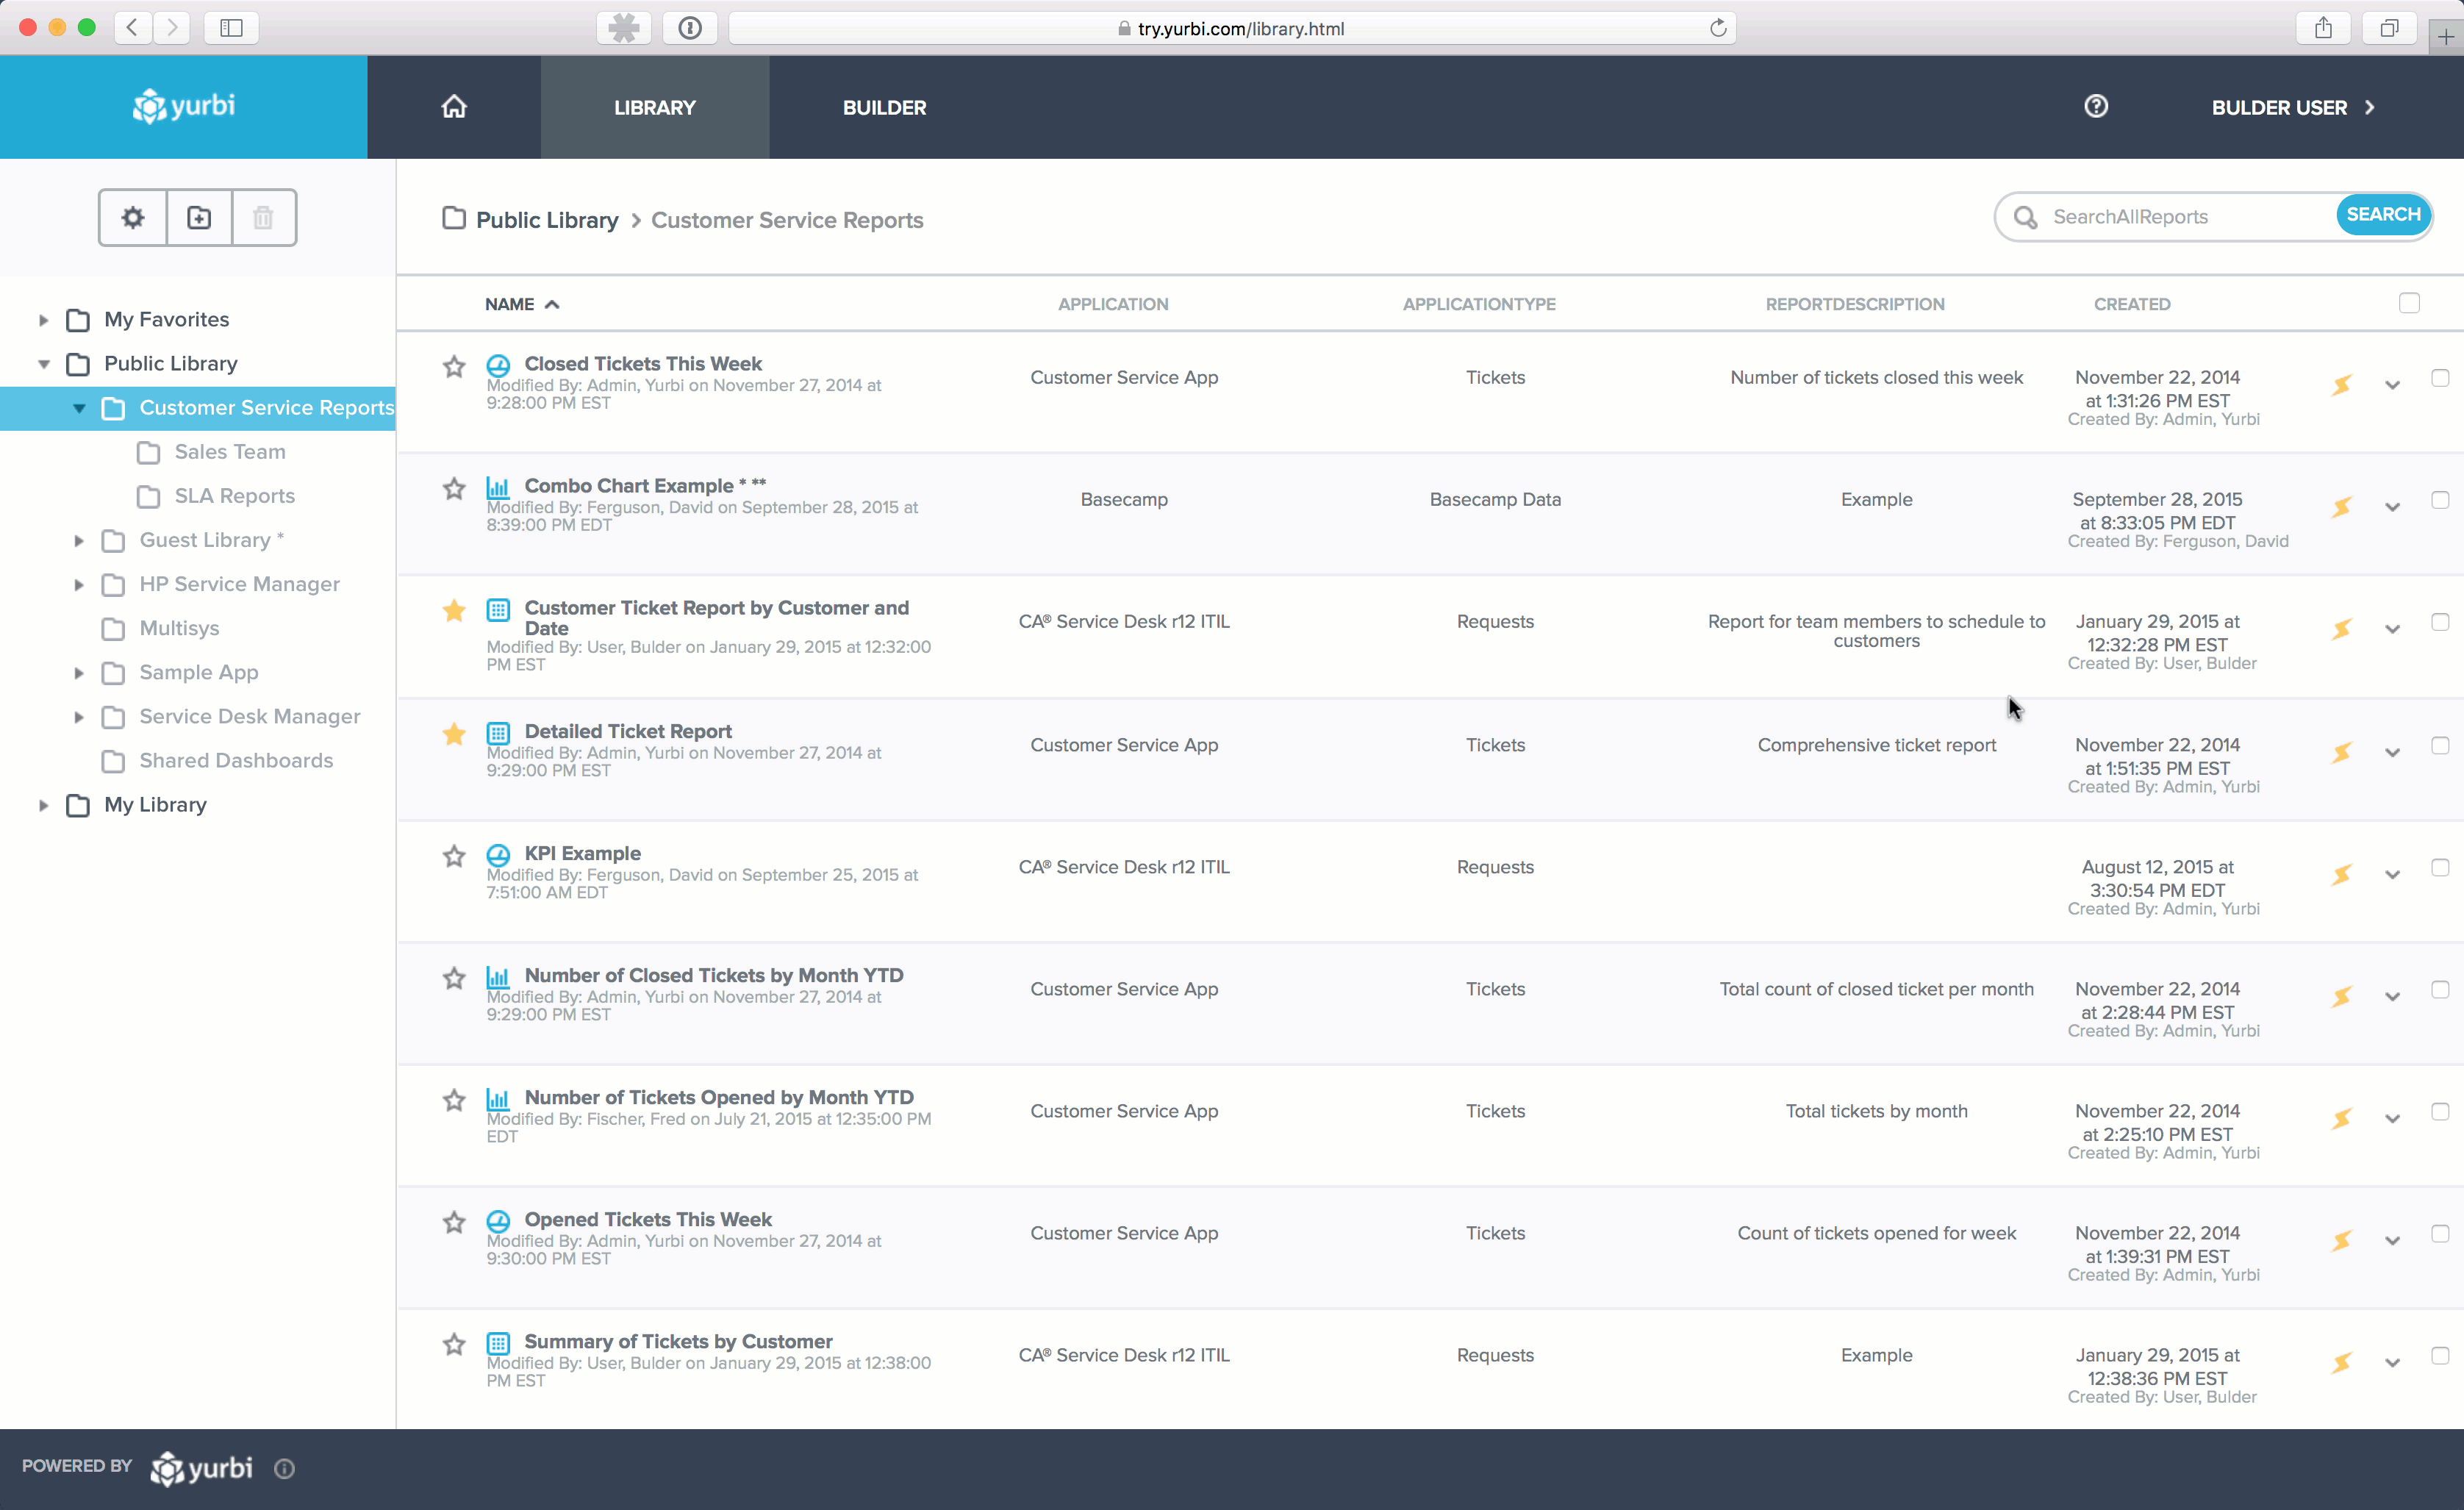The width and height of the screenshot is (2464, 1510).
Task: Click Public Library breadcrumb link
Action: tap(546, 220)
